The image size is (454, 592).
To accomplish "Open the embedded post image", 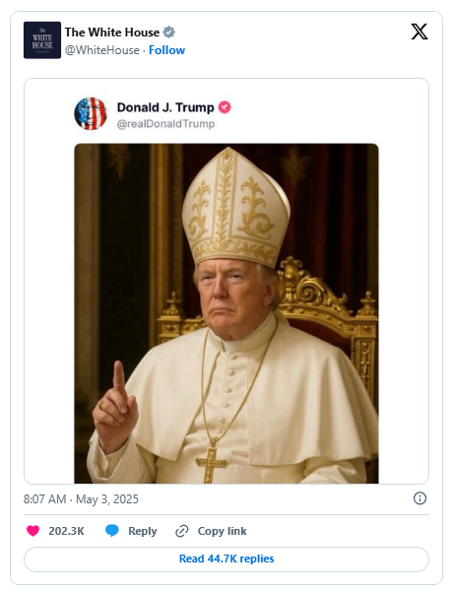I will coord(227,313).
